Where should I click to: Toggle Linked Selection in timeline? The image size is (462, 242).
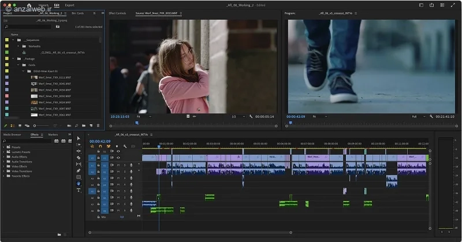coord(109,146)
